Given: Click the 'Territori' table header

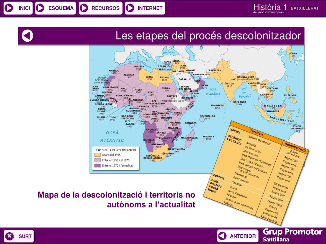Looking at the screenshot, I should click(256, 132).
